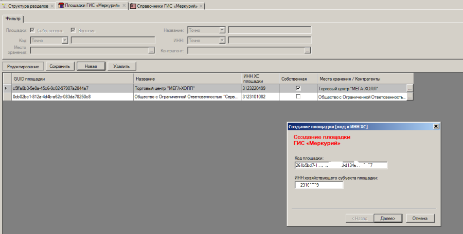
Task: Open the «Название» match-type dropdown
Action: pyautogui.click(x=222, y=30)
